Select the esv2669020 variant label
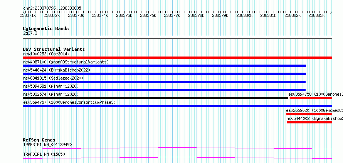This screenshot has width=343, height=163. click(314, 110)
